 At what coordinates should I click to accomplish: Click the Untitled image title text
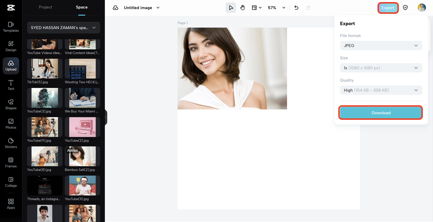pos(138,8)
